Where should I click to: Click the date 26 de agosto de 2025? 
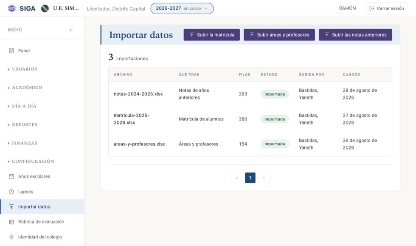360,144
